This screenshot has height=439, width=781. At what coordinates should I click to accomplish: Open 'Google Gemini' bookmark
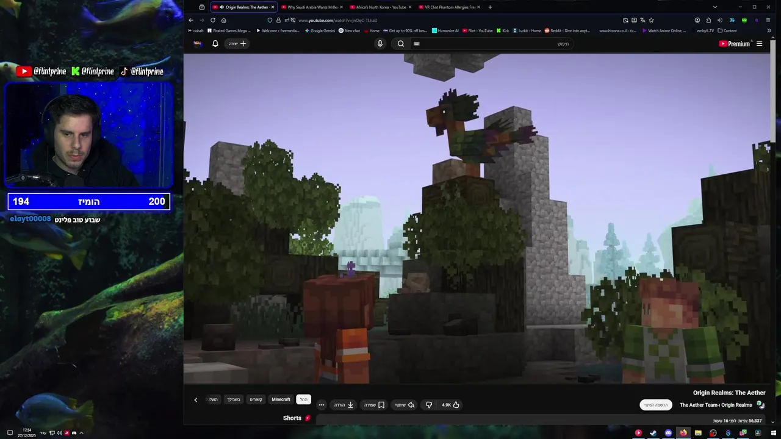320,30
